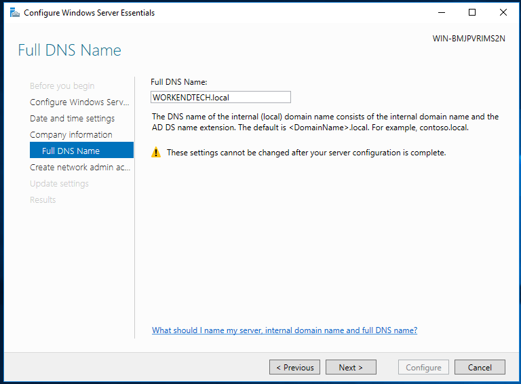521x384 pixels.
Task: Go back with the Previous button
Action: coord(294,367)
